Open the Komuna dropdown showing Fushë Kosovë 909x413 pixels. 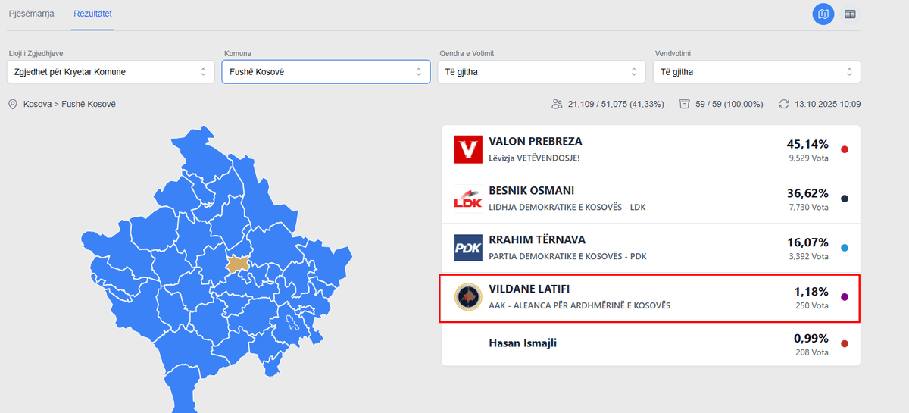coord(326,72)
